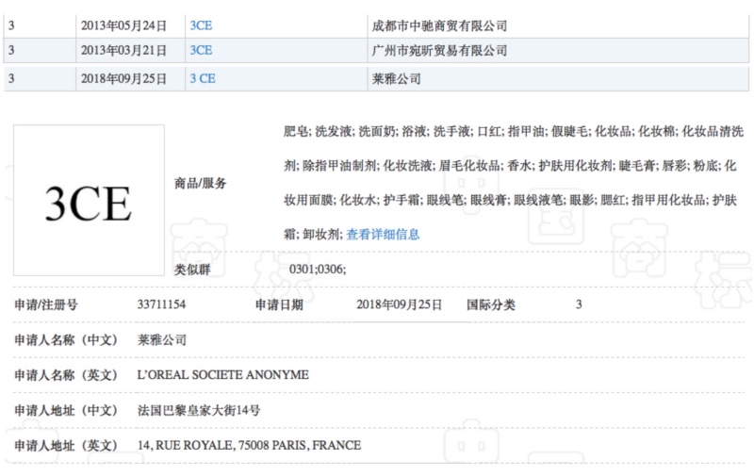Open the 3 CE link for 莱雅公司
The width and height of the screenshot is (754, 476).
point(203,79)
